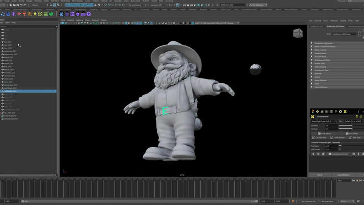This screenshot has width=364, height=205.
Task: Toggle the Linear (sRGB) view option
Action: pyautogui.click(x=324, y=133)
